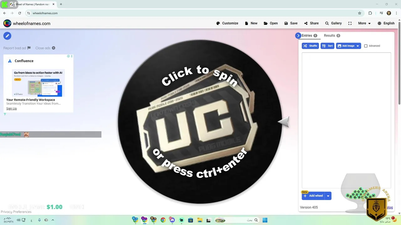
Task: Open the Confluence ad image
Action: [38, 83]
